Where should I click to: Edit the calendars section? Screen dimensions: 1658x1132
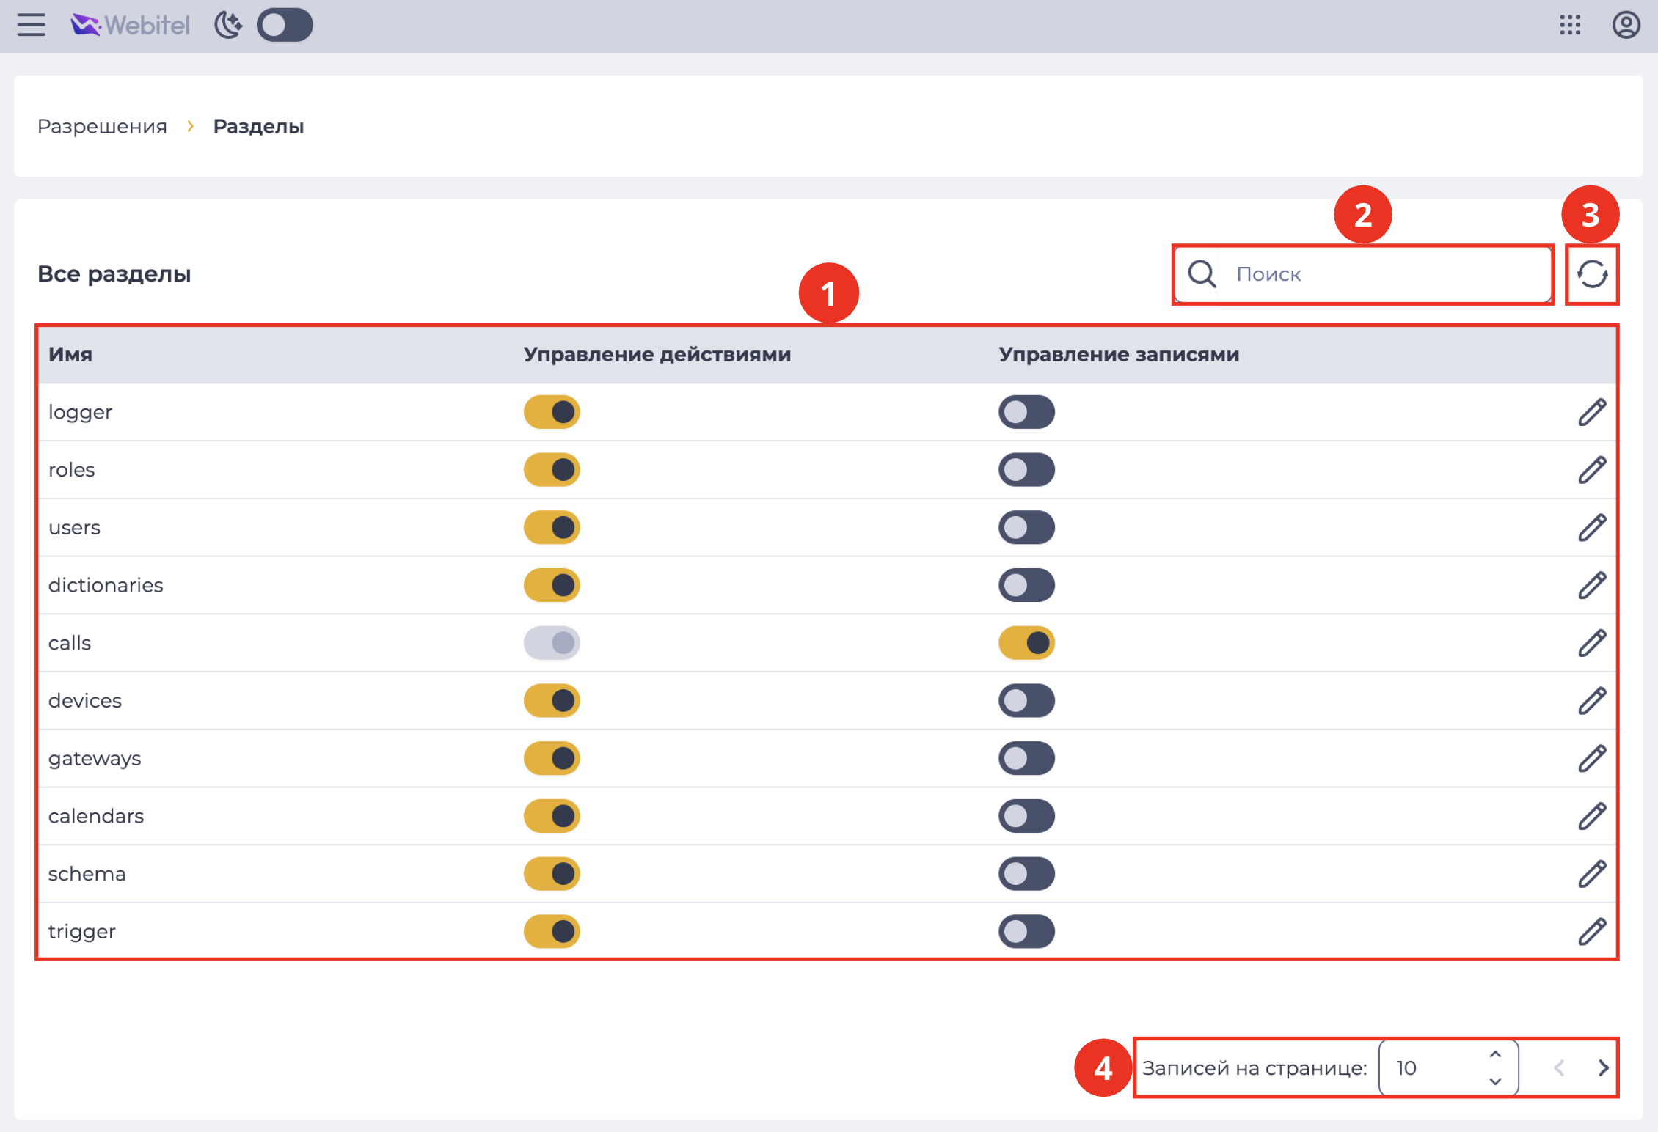pyautogui.click(x=1592, y=816)
